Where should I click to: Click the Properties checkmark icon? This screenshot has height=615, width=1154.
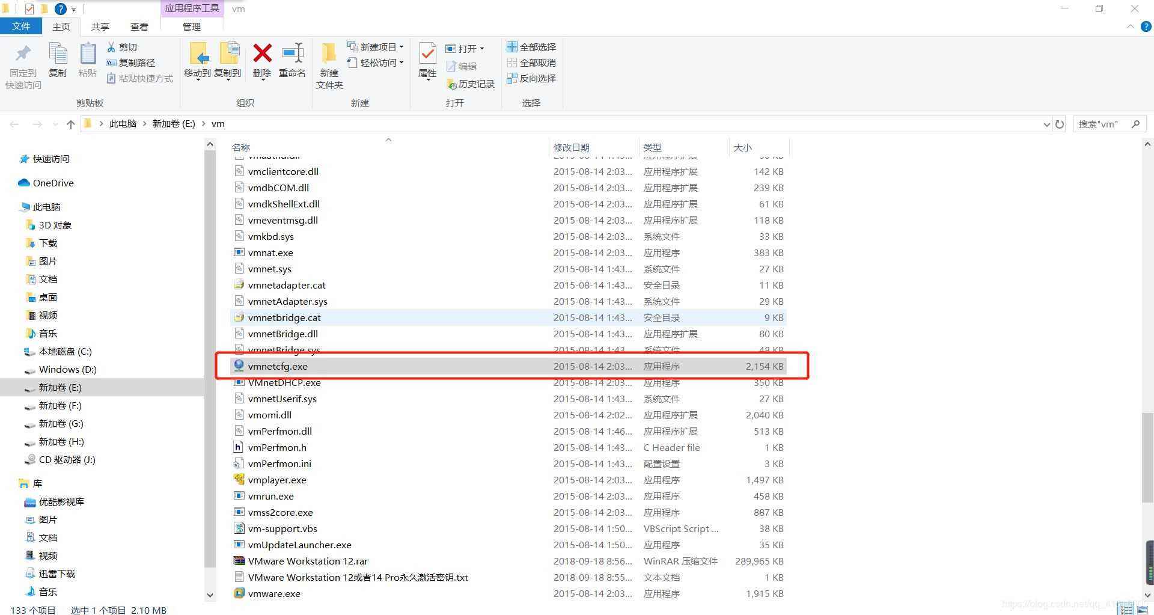pyautogui.click(x=427, y=54)
